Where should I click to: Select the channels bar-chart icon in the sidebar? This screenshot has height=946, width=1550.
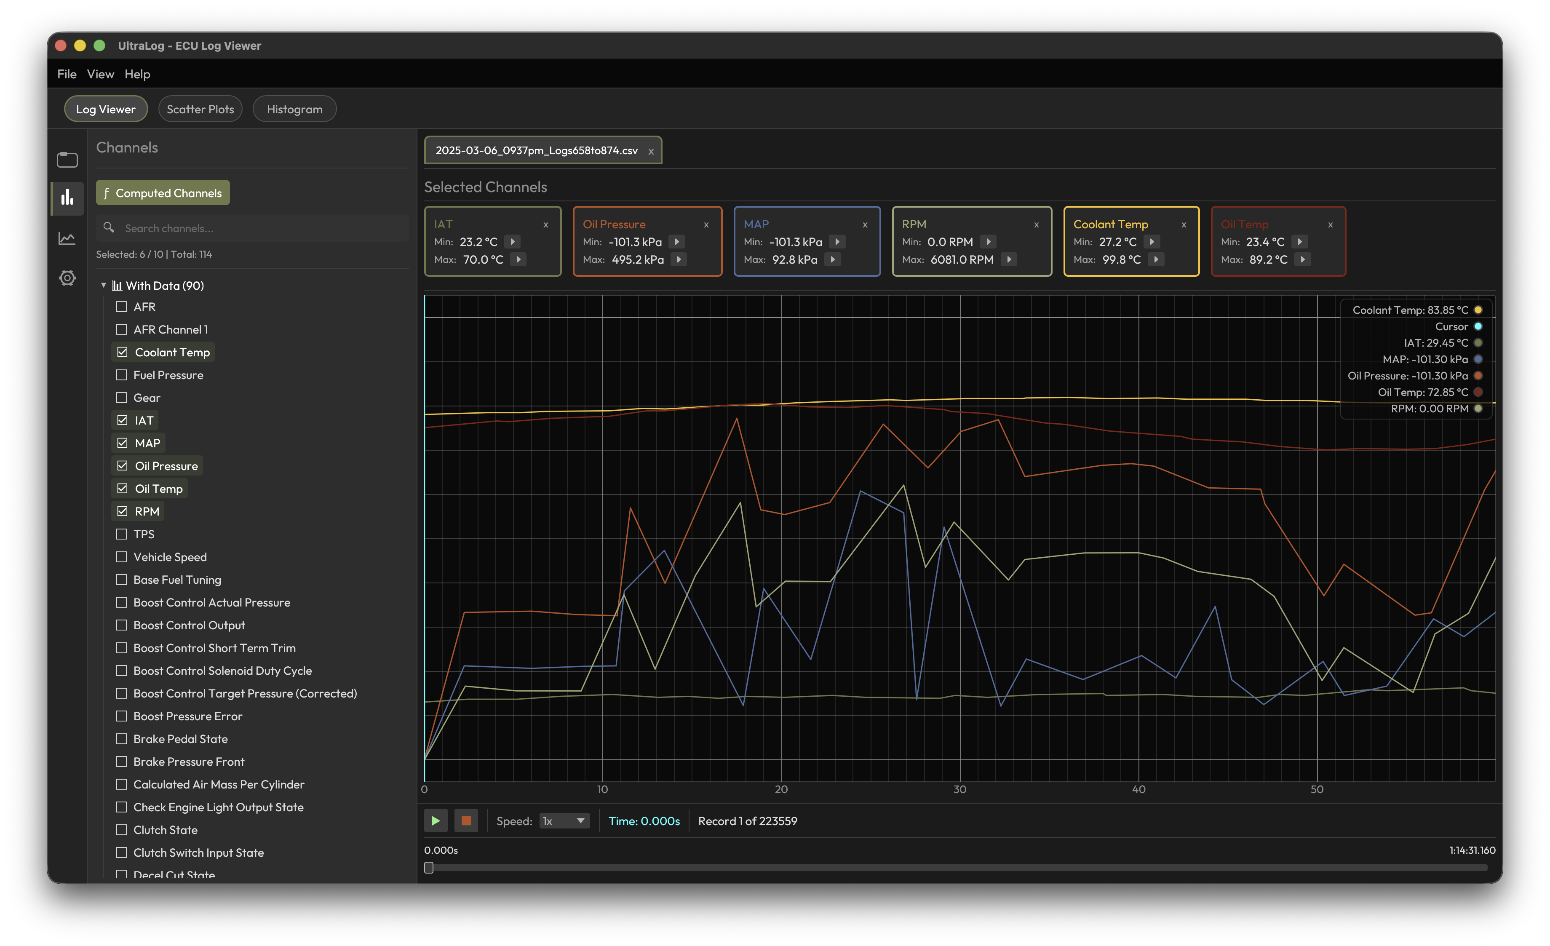(x=67, y=198)
